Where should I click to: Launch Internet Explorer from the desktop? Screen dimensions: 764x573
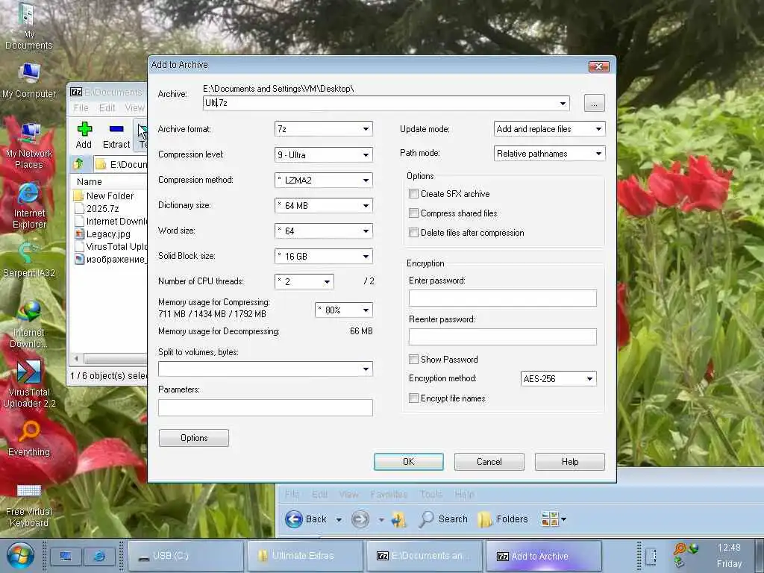tap(29, 206)
